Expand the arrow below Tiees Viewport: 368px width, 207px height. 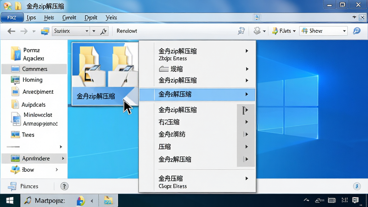tap(61, 147)
